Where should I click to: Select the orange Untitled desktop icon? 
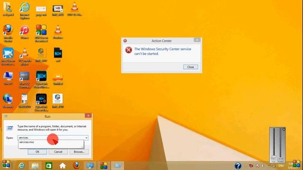click(x=58, y=79)
